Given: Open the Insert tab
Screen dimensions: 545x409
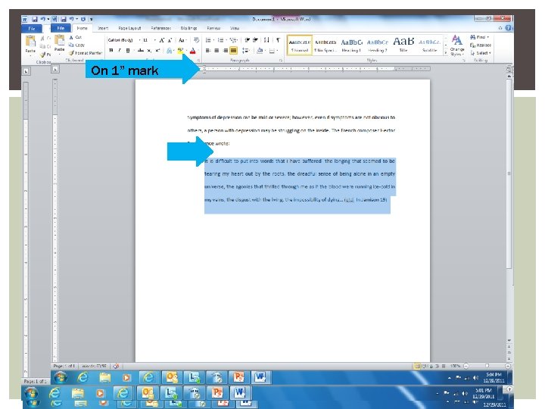Looking at the screenshot, I should click(103, 28).
